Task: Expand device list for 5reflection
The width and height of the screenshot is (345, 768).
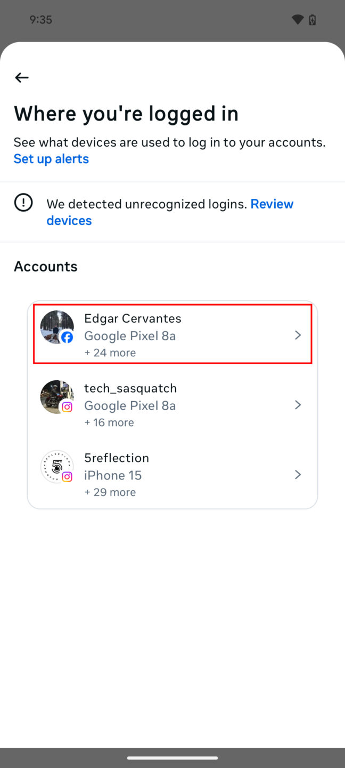Action: [298, 475]
